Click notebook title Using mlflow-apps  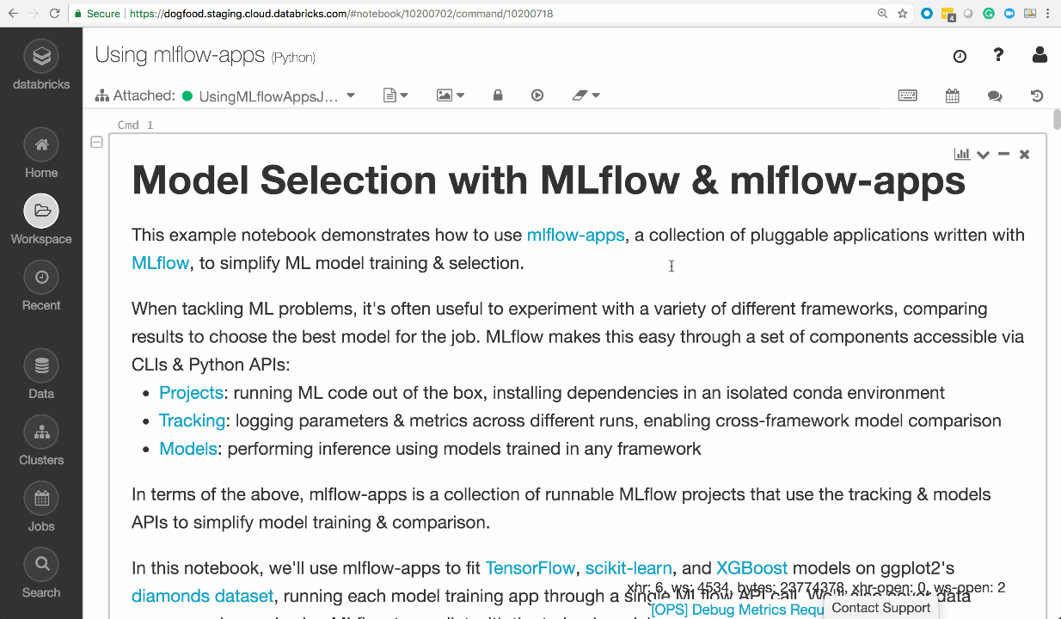tap(180, 55)
